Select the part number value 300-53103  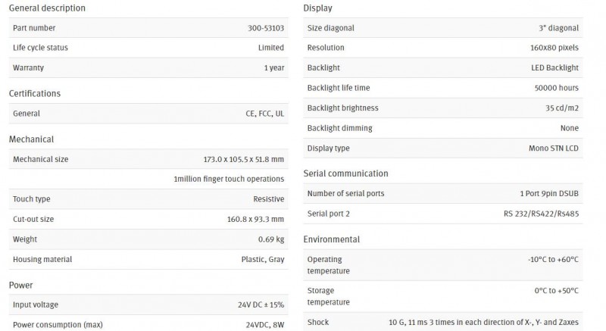(266, 28)
